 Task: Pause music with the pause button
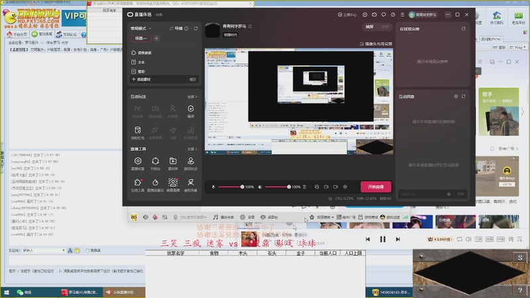tap(383, 239)
